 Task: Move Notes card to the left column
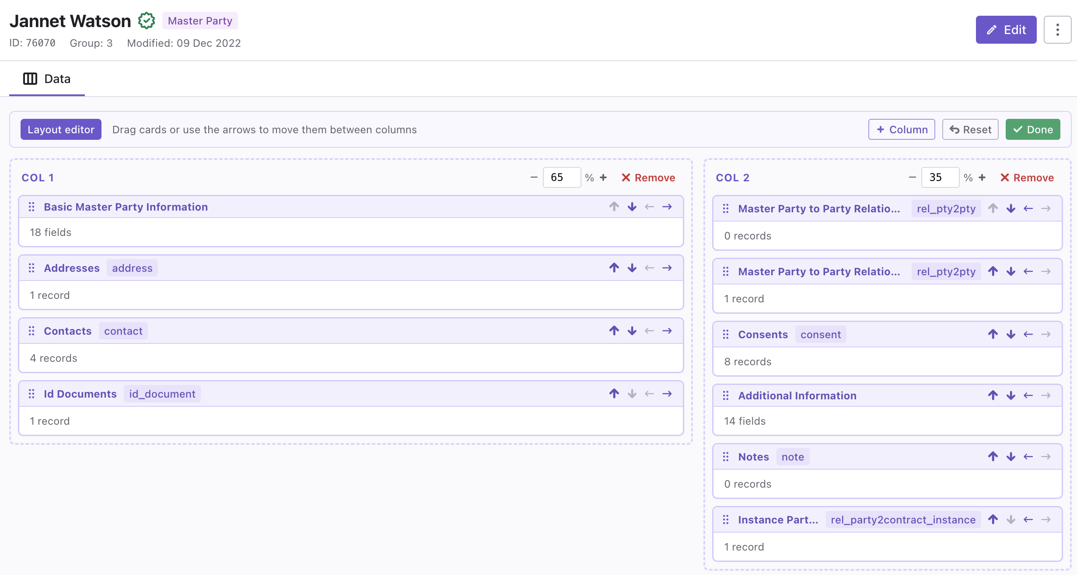tap(1028, 457)
